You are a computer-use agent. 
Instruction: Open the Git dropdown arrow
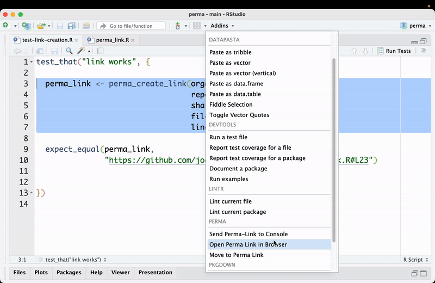pyautogui.click(x=186, y=26)
